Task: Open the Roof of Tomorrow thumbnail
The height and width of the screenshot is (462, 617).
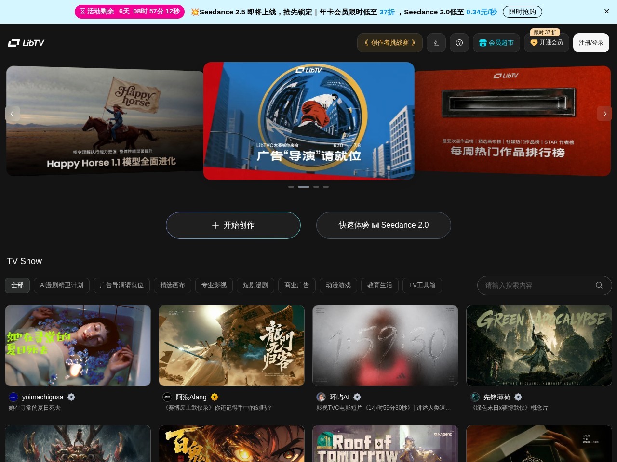Action: pyautogui.click(x=385, y=443)
